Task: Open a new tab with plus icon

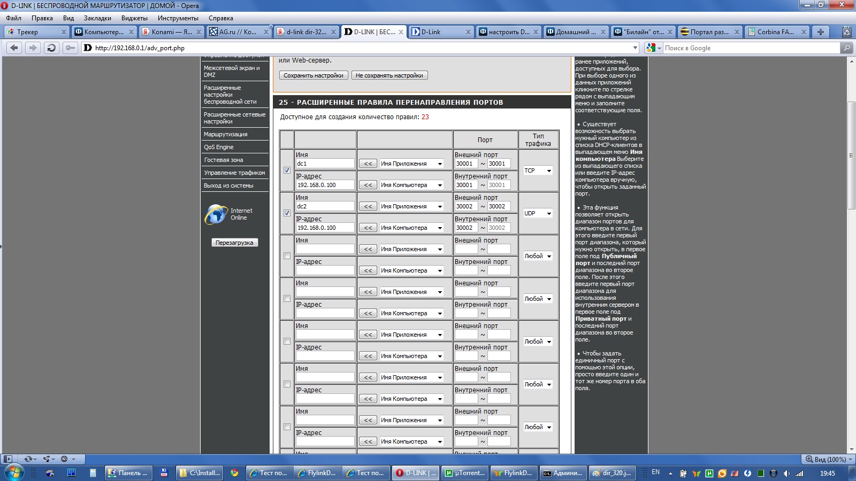Action: tap(820, 32)
